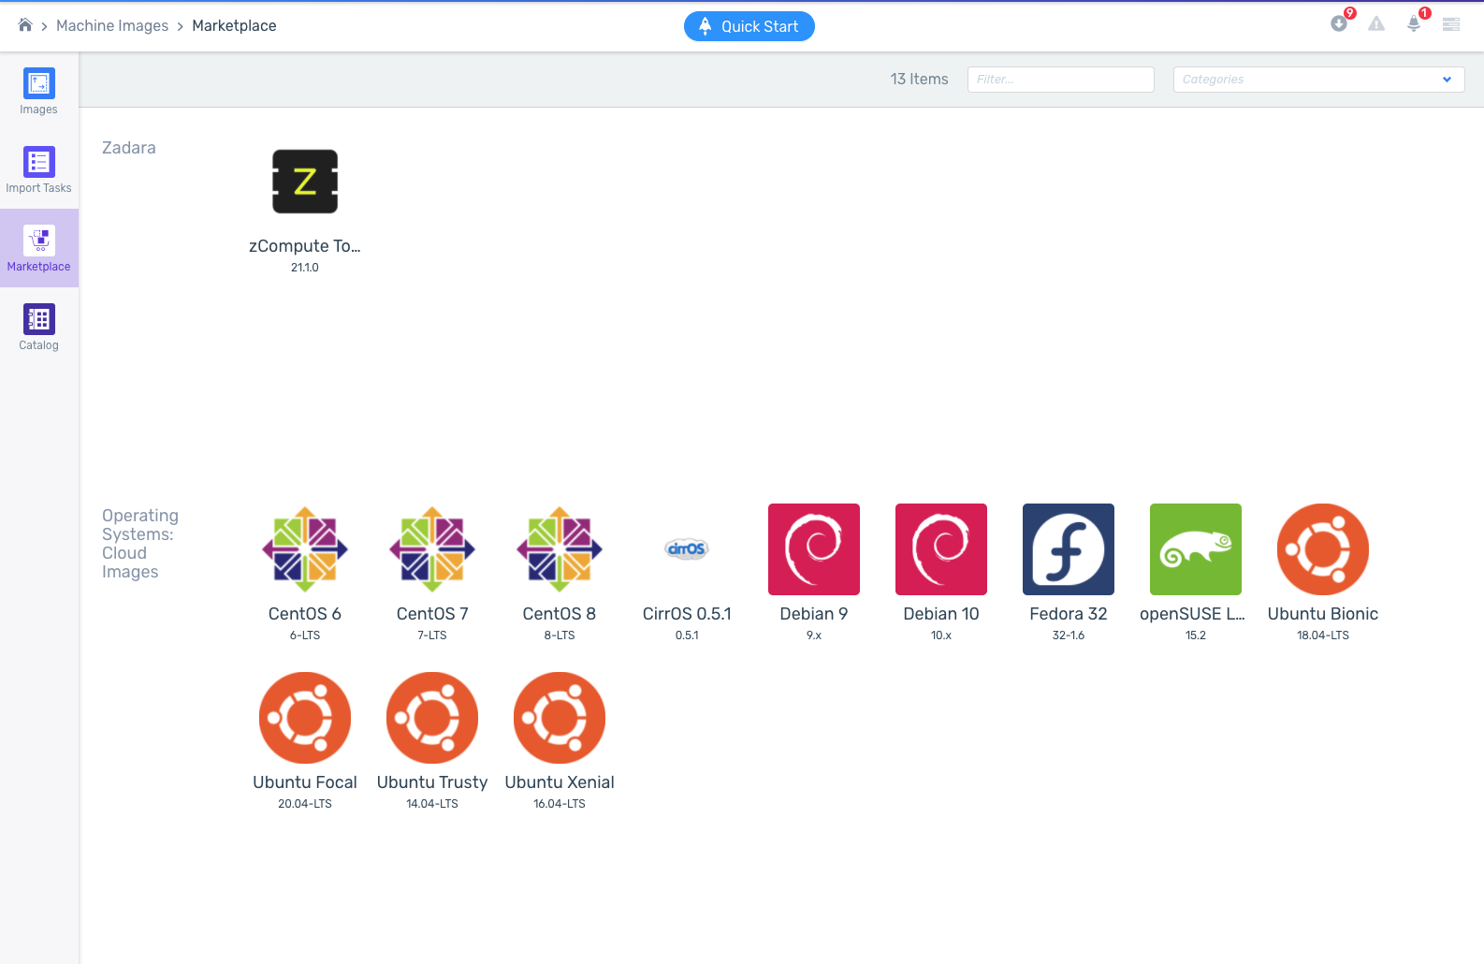The image size is (1484, 964).
Task: Click the 32-1.6 version text
Action: point(1069,635)
